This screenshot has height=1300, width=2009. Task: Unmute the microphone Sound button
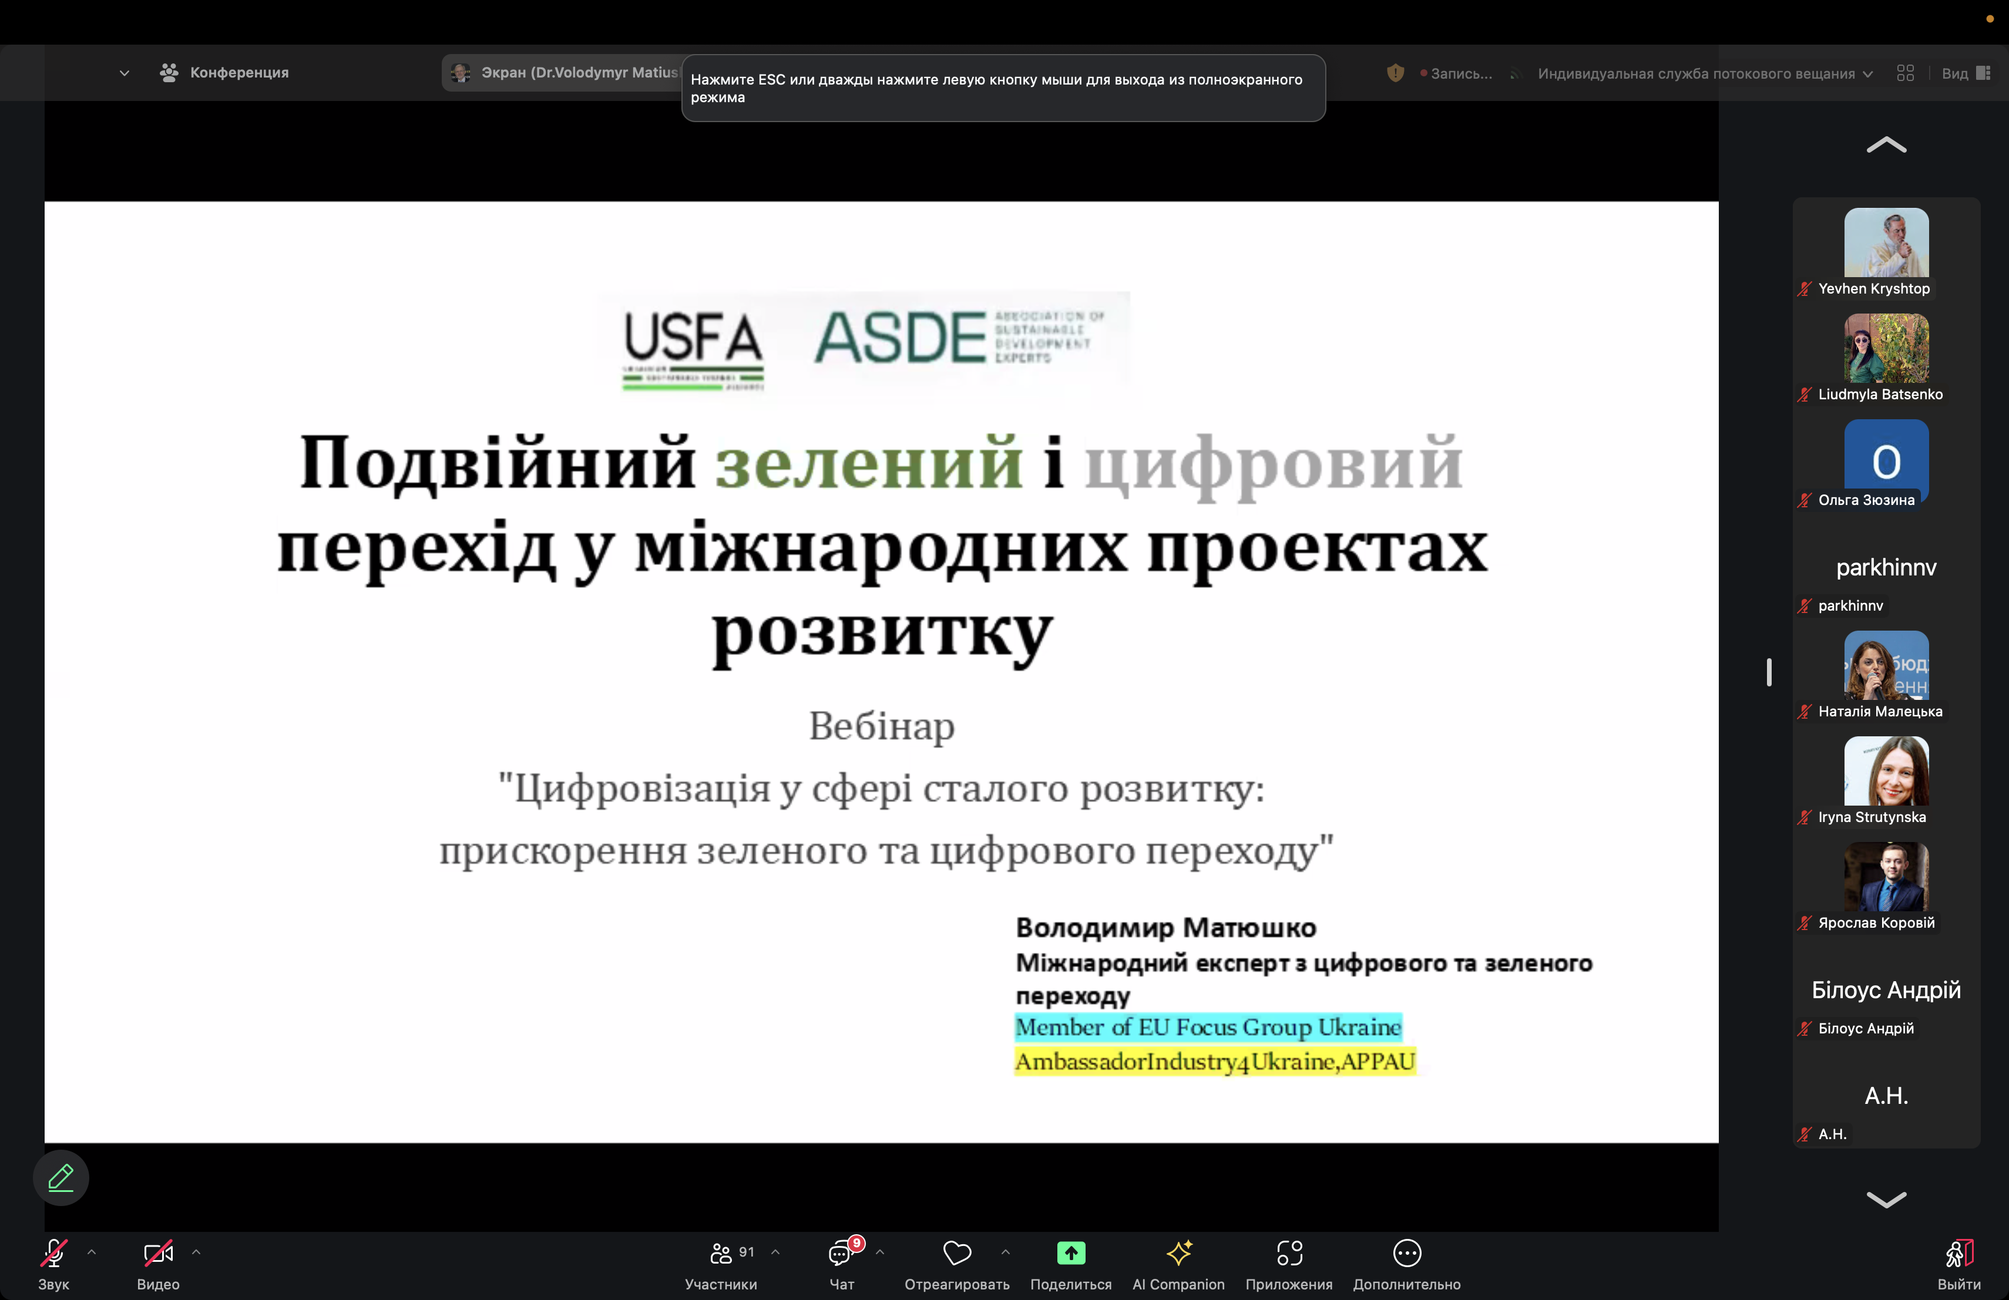(53, 1253)
